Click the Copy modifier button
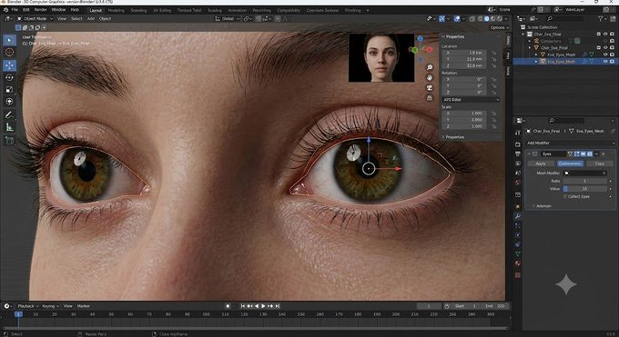This screenshot has height=337, width=619. [x=600, y=164]
